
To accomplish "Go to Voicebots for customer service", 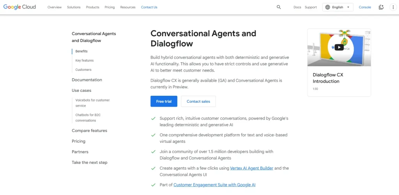I will (x=93, y=103).
